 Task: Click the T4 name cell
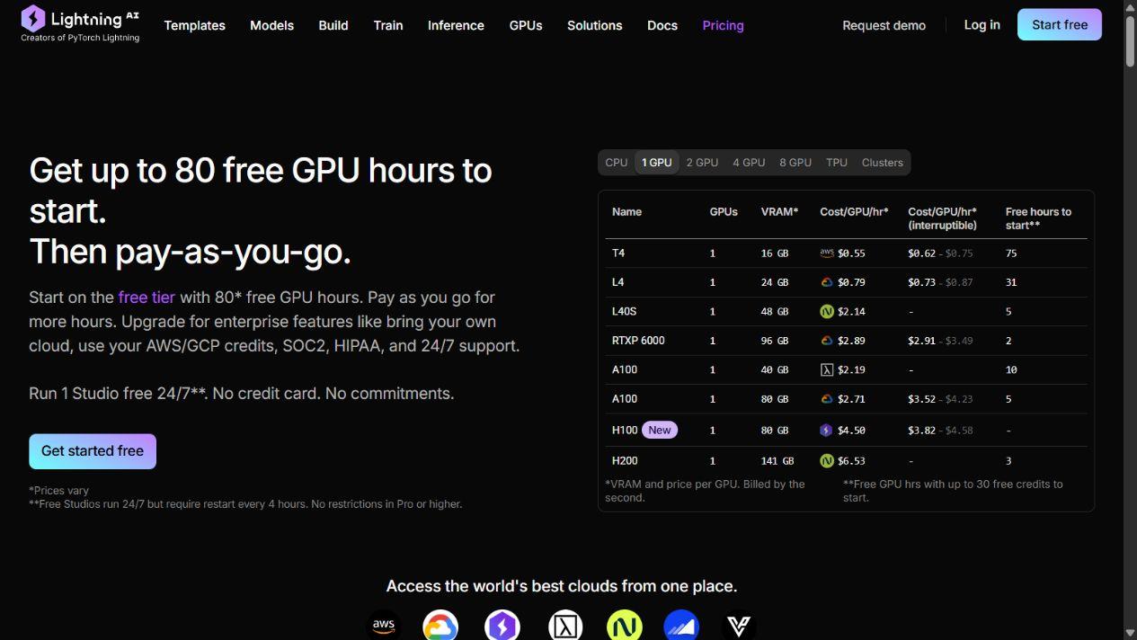(x=618, y=253)
